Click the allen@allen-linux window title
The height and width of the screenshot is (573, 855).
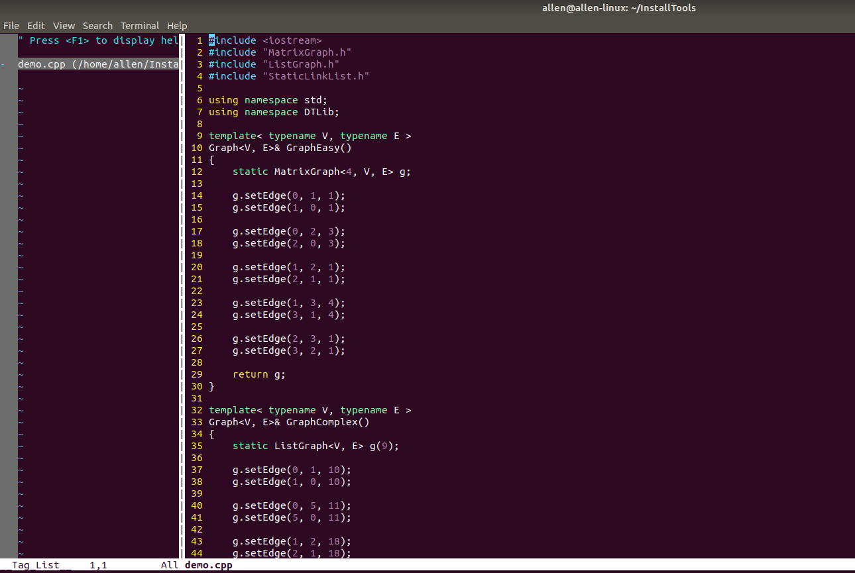(x=619, y=8)
